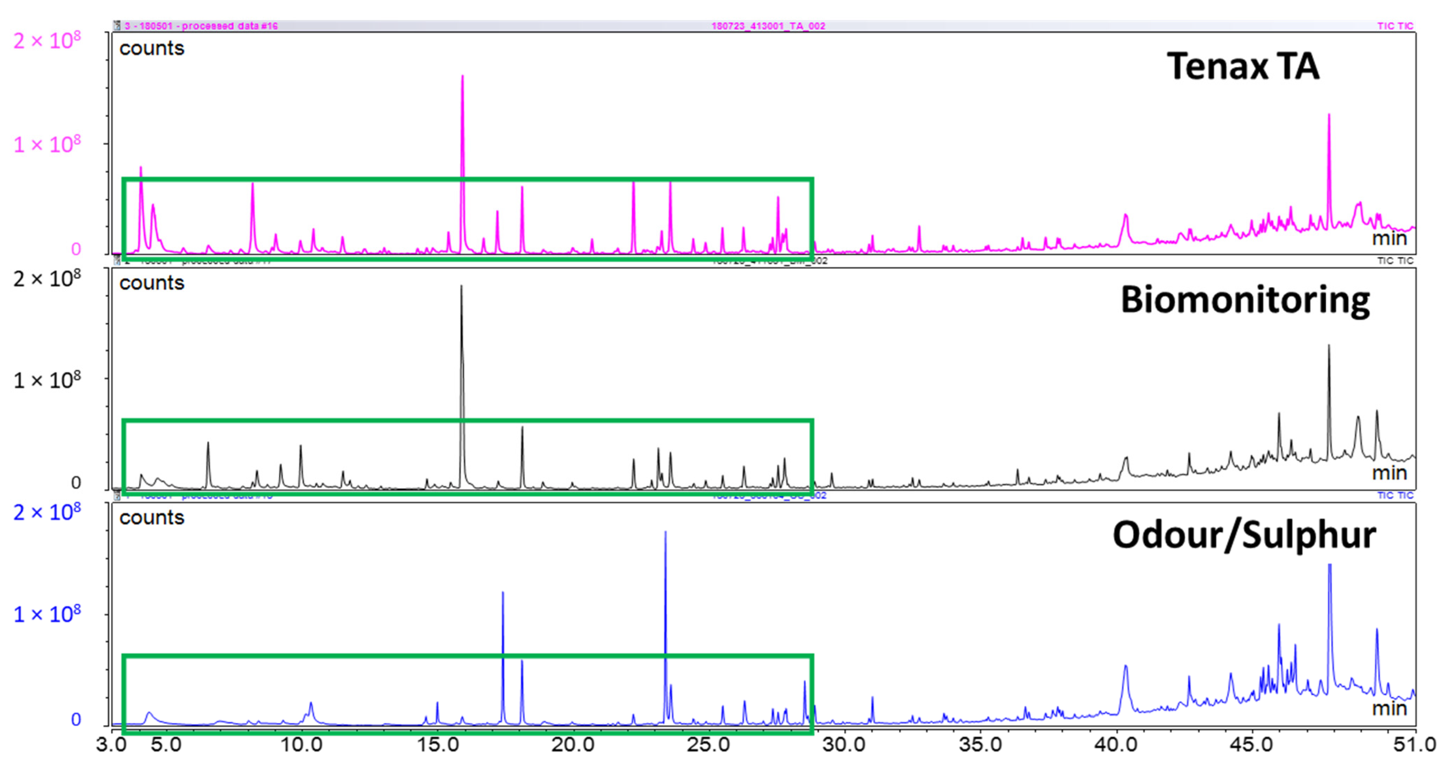Click 'counts' label in the Tenax TA panel

point(152,48)
